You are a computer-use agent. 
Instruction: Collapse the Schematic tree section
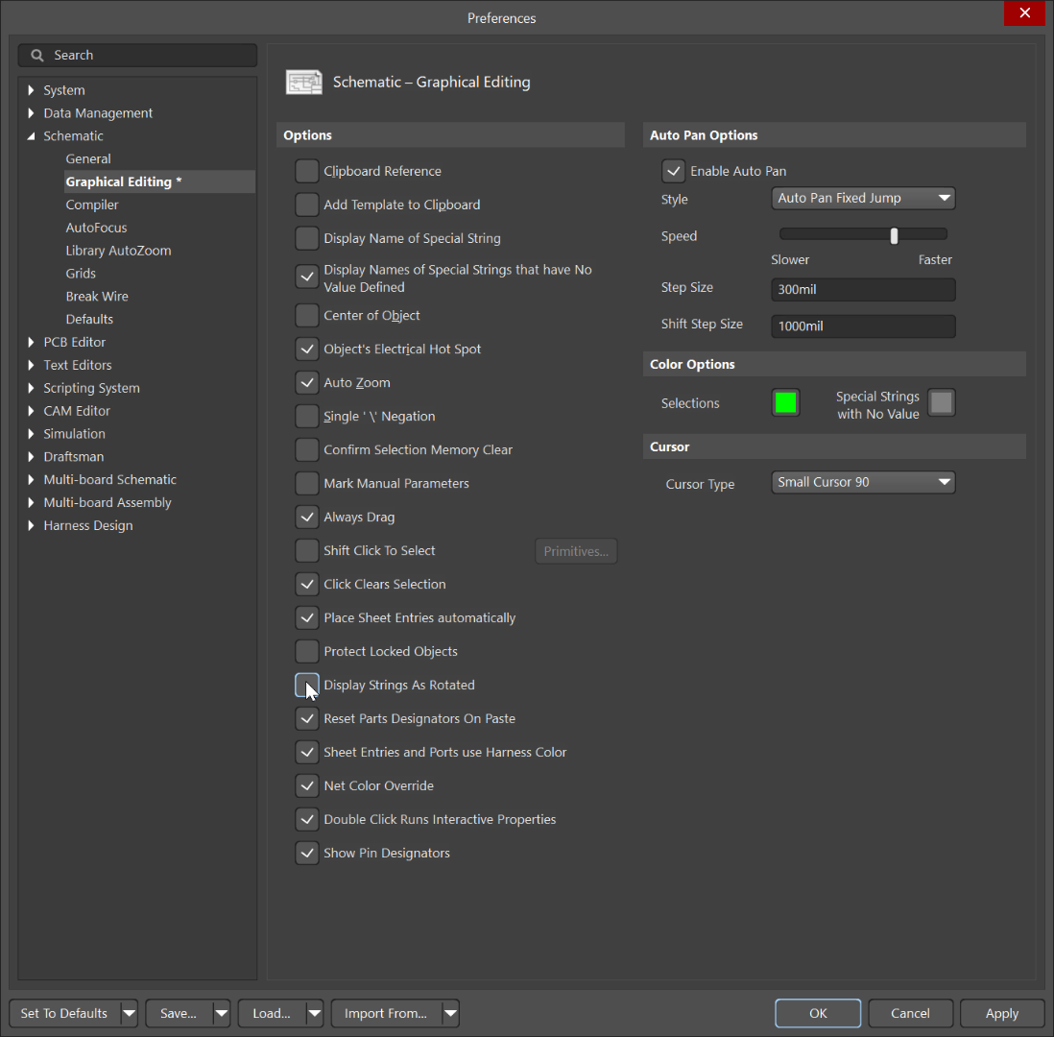point(32,135)
